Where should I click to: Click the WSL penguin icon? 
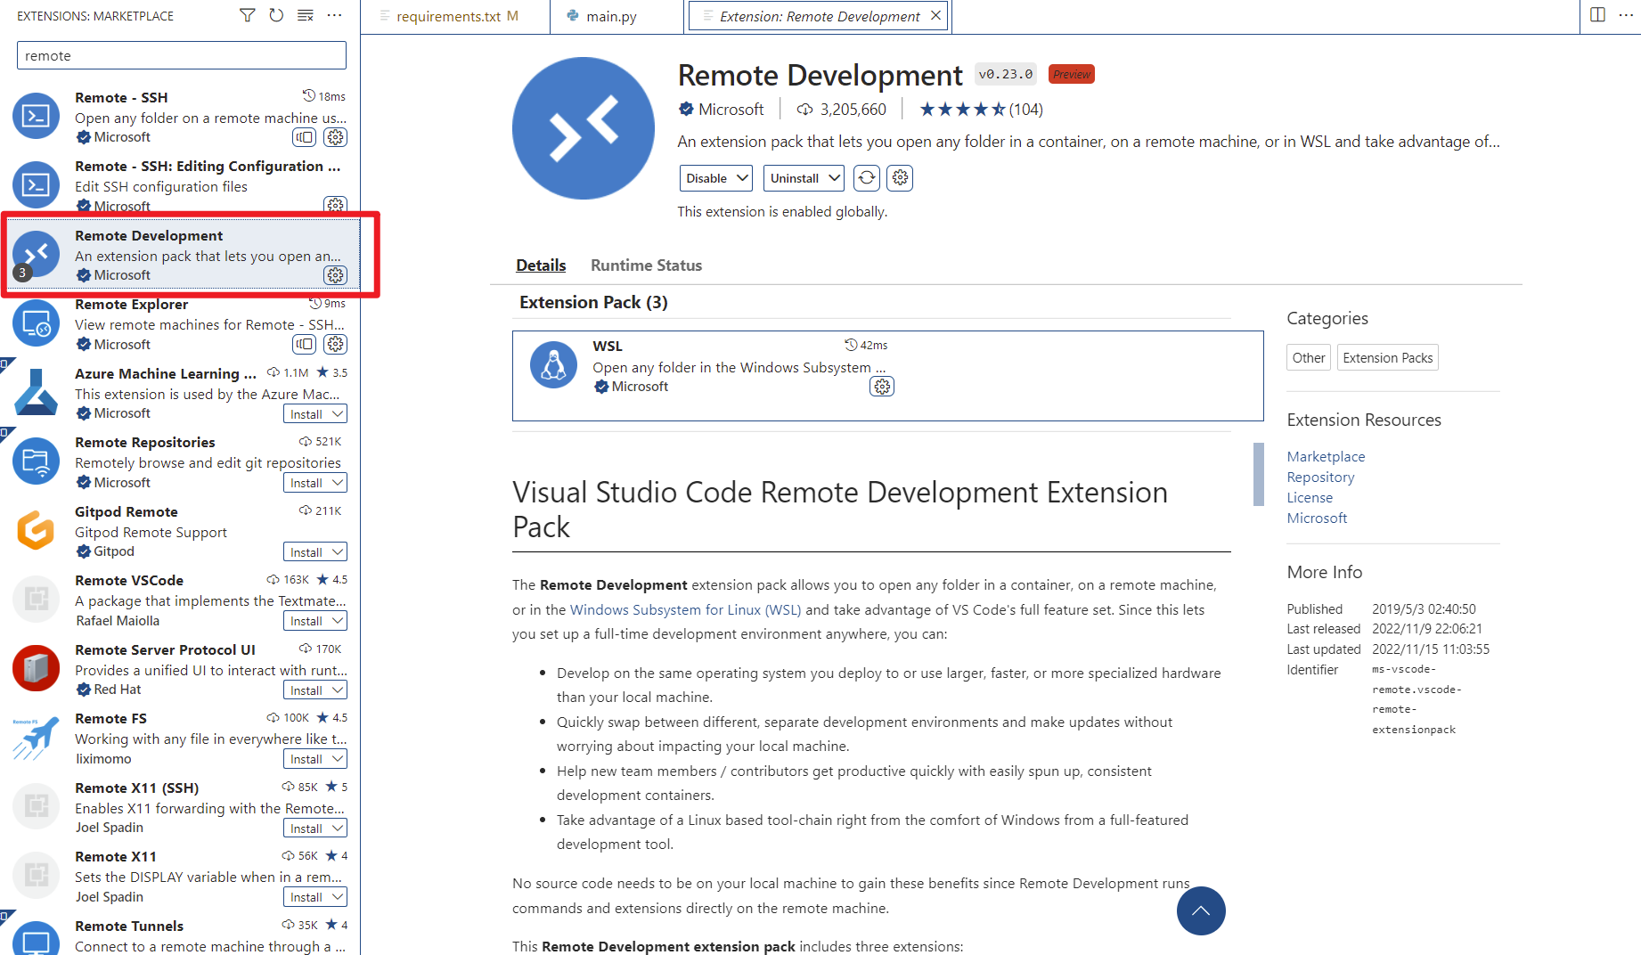[553, 365]
